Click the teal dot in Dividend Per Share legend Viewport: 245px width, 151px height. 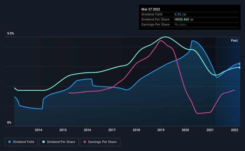click(x=44, y=142)
